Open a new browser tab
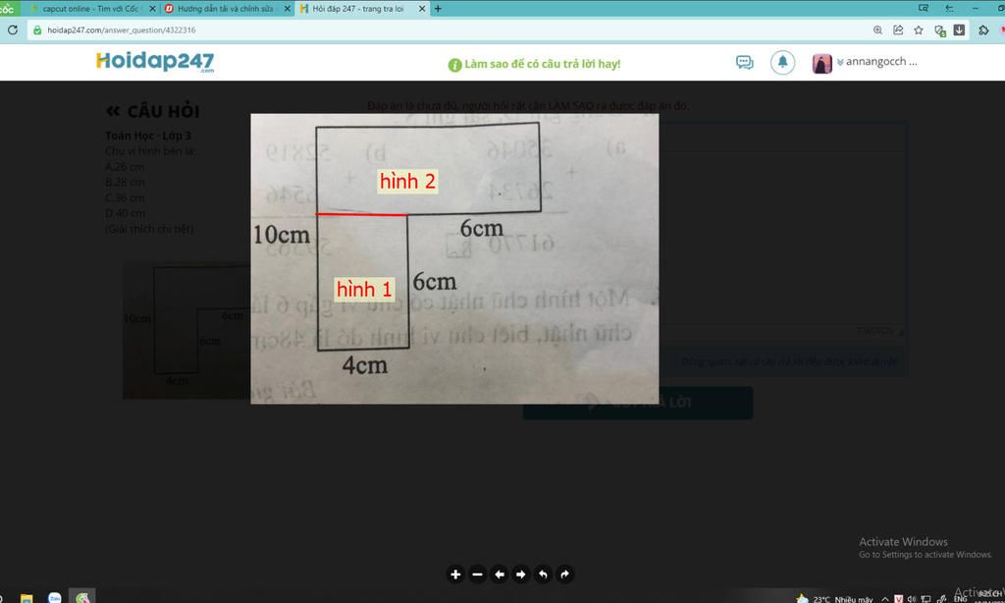 (x=438, y=8)
